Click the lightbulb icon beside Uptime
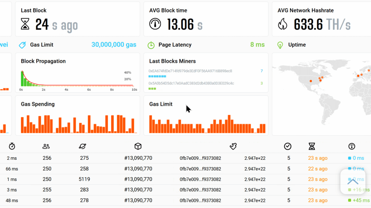Screen dimensions: 371x208 tap(280, 45)
